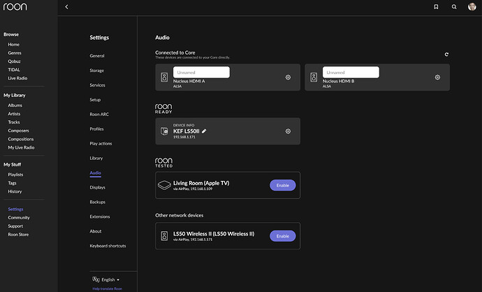Open About settings
This screenshot has width=482, height=292.
[96, 231]
